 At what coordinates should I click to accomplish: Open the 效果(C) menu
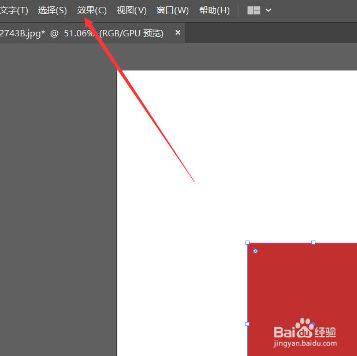(92, 10)
